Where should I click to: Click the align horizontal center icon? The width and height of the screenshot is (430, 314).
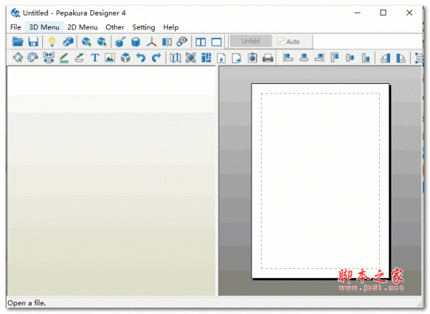click(304, 57)
